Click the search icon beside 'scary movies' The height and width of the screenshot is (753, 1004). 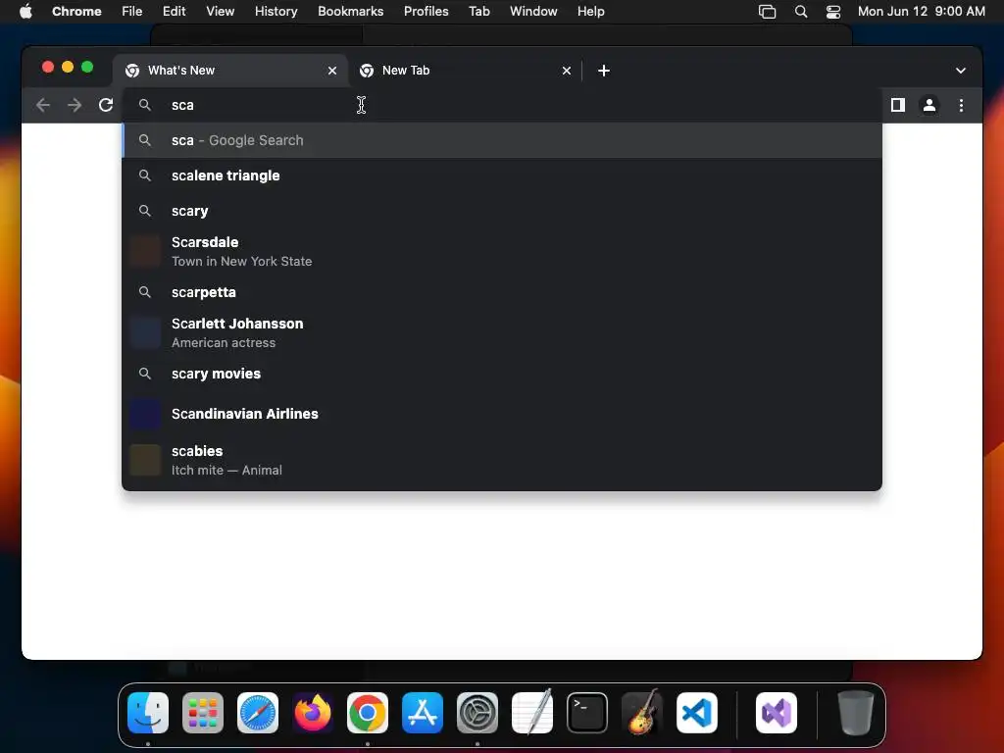coord(145,374)
